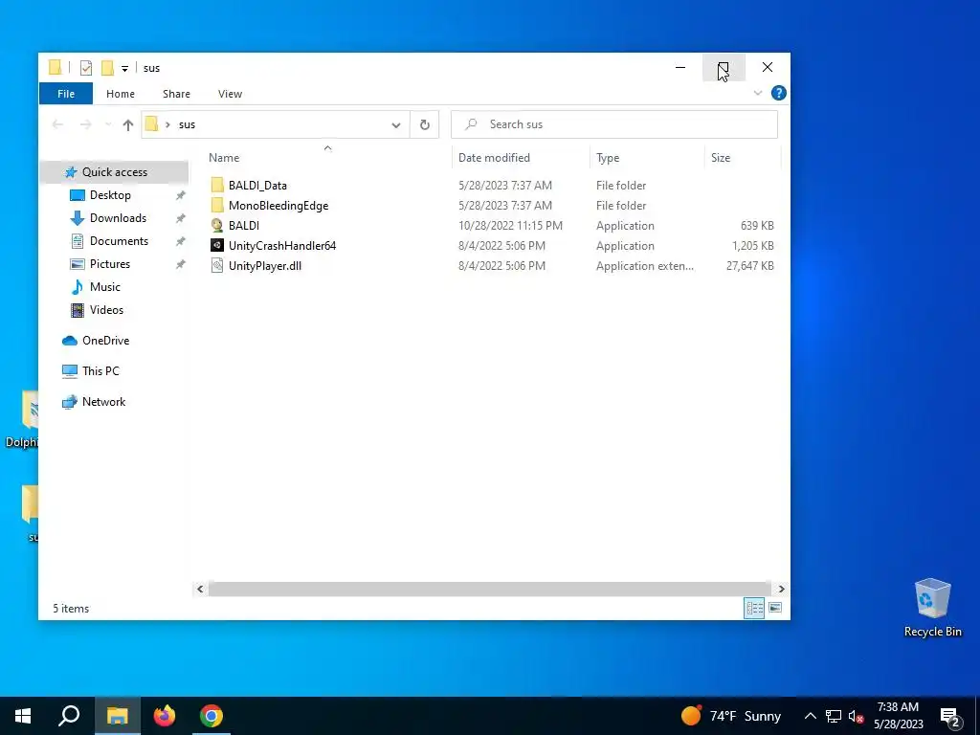Screen dimensions: 980x735
Task: Select the UnityPlayer.dll file icon
Action: click(x=217, y=266)
